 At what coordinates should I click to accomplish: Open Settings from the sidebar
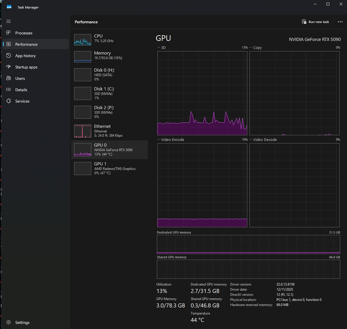pos(36,322)
